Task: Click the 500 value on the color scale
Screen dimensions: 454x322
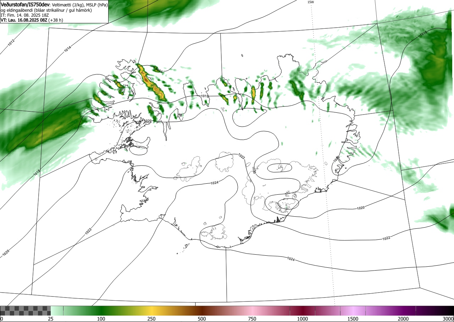Action: (202, 319)
